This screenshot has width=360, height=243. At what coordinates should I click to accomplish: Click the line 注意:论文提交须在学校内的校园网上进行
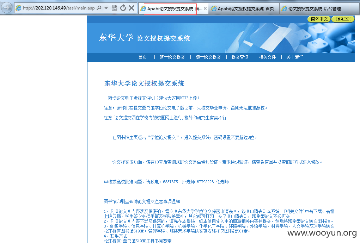[165, 118]
